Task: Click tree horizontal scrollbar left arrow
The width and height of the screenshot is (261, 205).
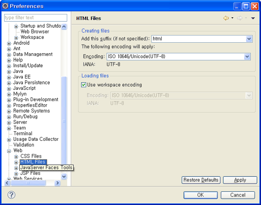Action: [7, 183]
